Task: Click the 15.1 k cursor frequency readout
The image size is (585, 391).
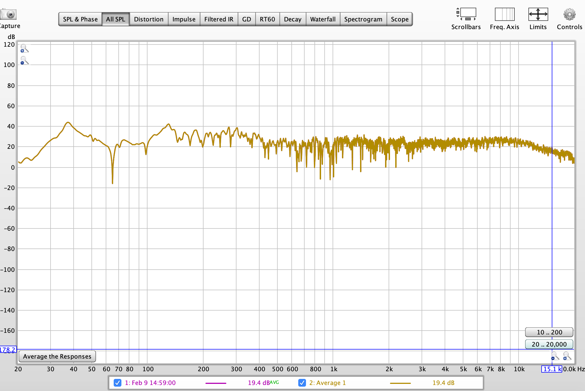Action: tap(552, 369)
